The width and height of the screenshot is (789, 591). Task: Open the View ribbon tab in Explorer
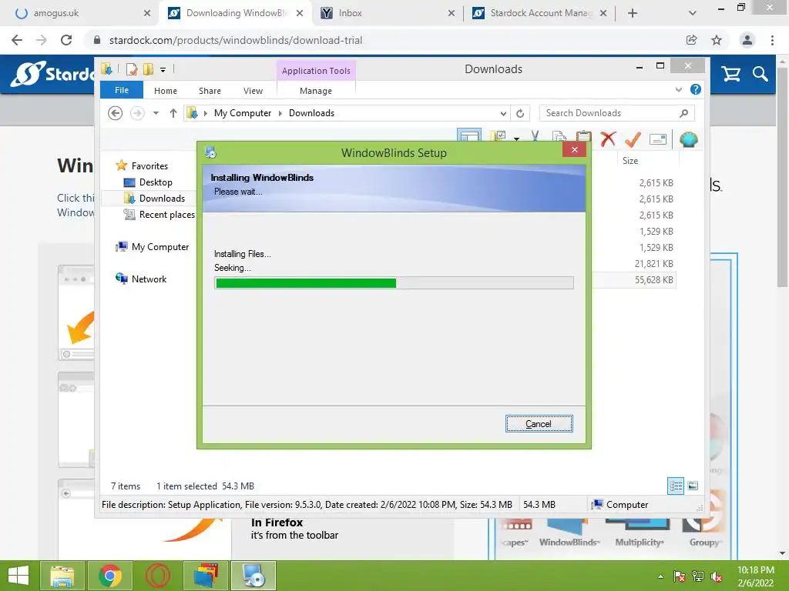(x=253, y=91)
